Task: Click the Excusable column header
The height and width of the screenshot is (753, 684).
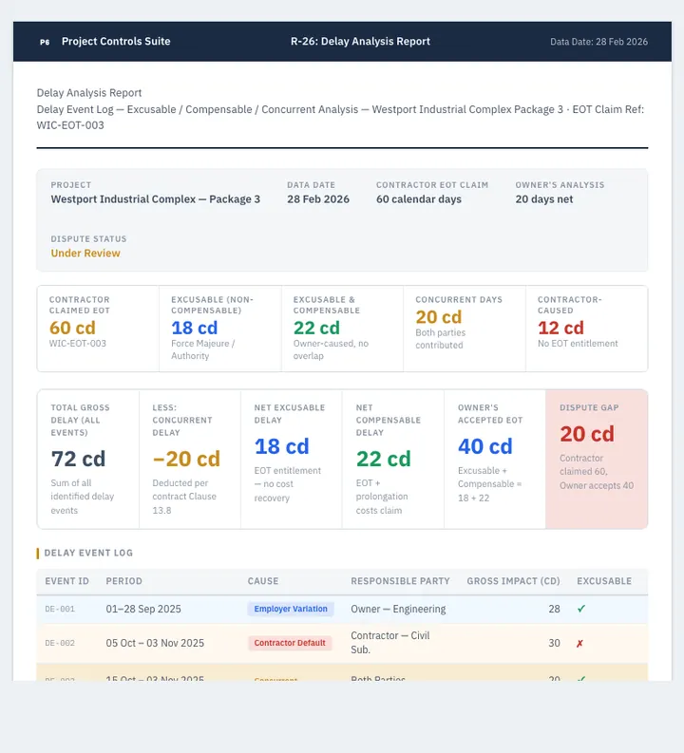Action: [x=604, y=581]
